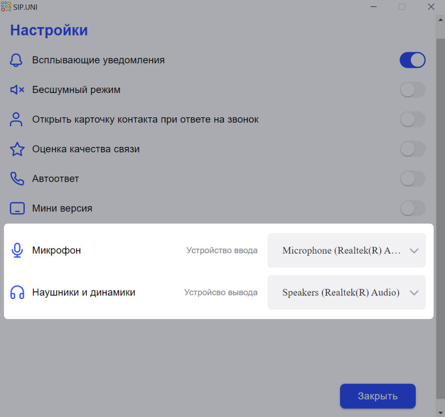445x417 pixels.
Task: Click the Настройки heading
Action: (x=49, y=30)
